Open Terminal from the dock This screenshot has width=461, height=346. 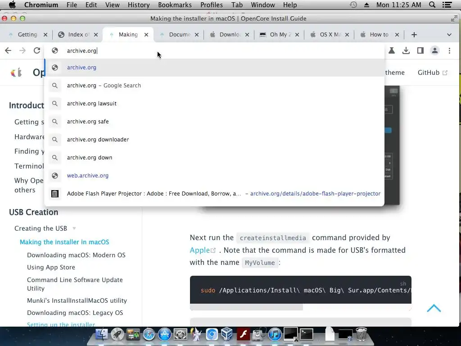pyautogui.click(x=306, y=335)
